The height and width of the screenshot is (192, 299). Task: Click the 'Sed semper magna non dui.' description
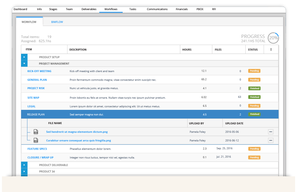87,114
